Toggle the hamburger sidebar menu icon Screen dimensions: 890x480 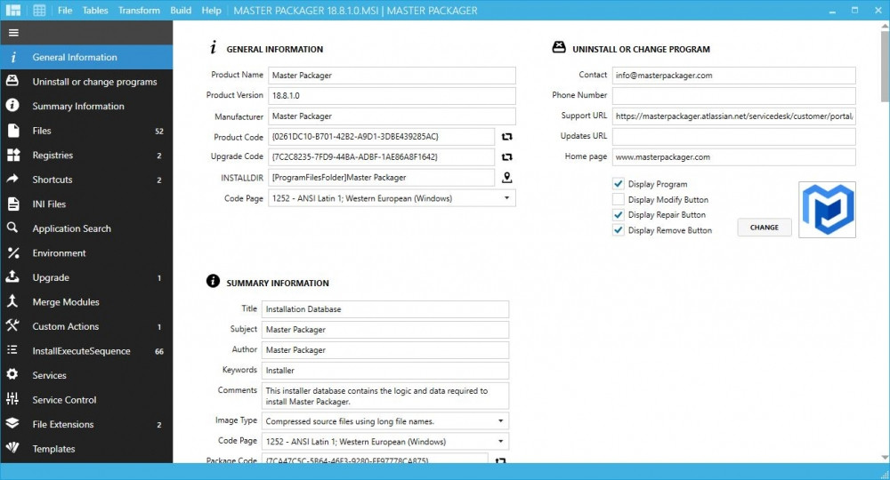[x=13, y=33]
